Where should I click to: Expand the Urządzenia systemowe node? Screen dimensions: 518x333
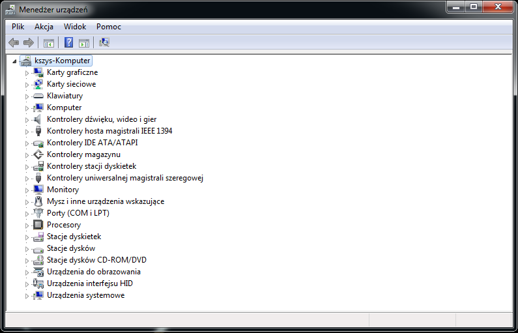click(x=27, y=296)
